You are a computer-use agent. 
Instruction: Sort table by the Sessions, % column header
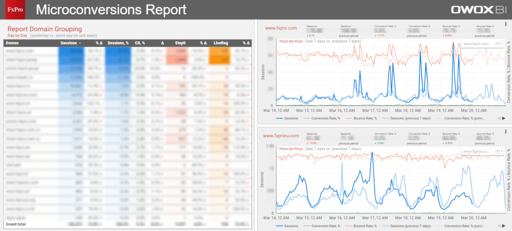coord(118,43)
